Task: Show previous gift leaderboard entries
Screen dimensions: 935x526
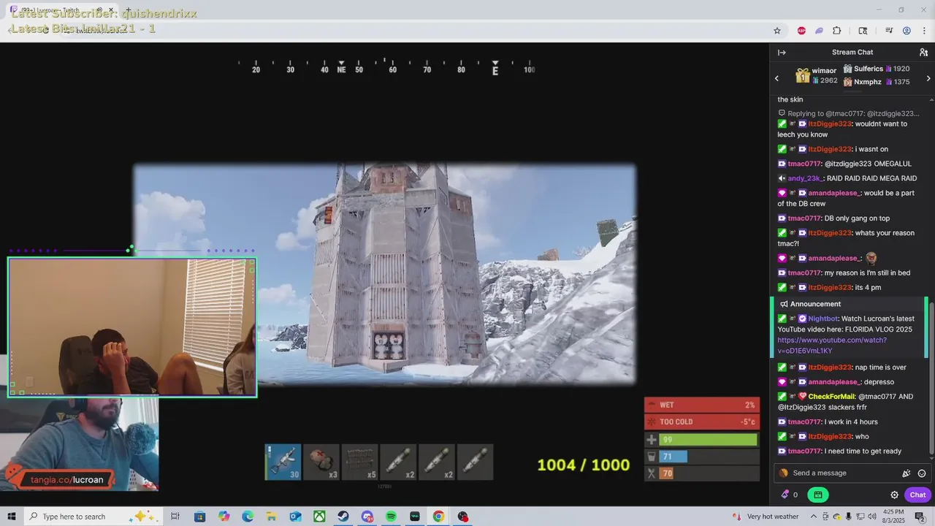Action: (776, 78)
